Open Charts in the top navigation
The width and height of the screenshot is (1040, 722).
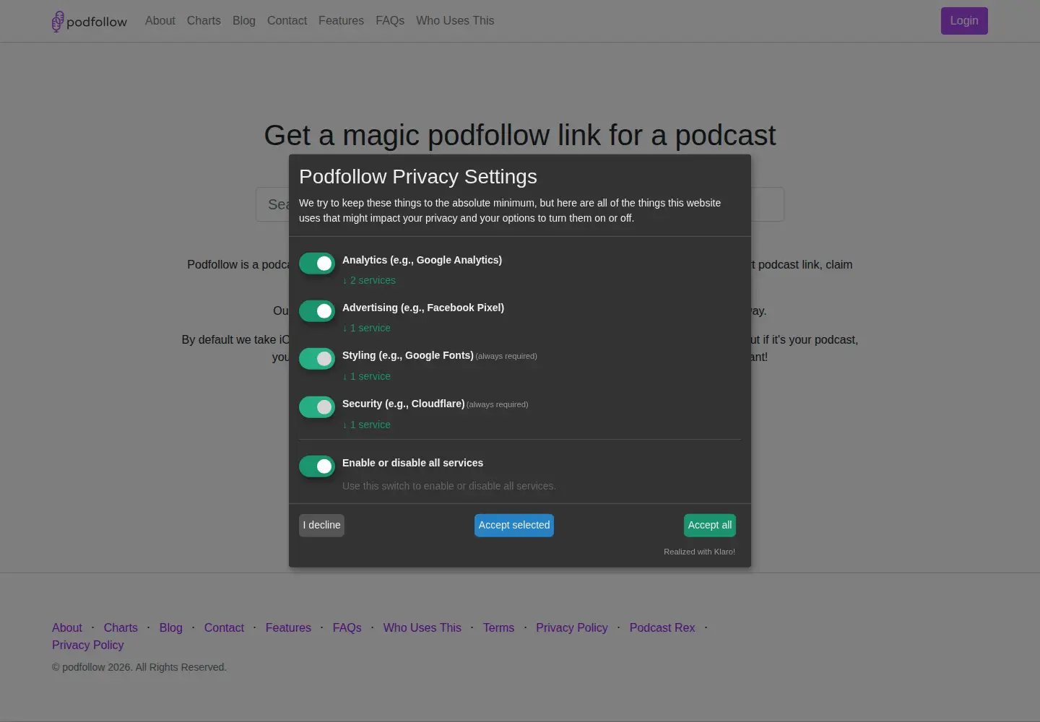[204, 21]
